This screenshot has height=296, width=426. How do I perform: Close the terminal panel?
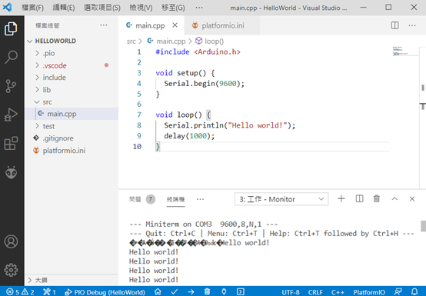412,199
